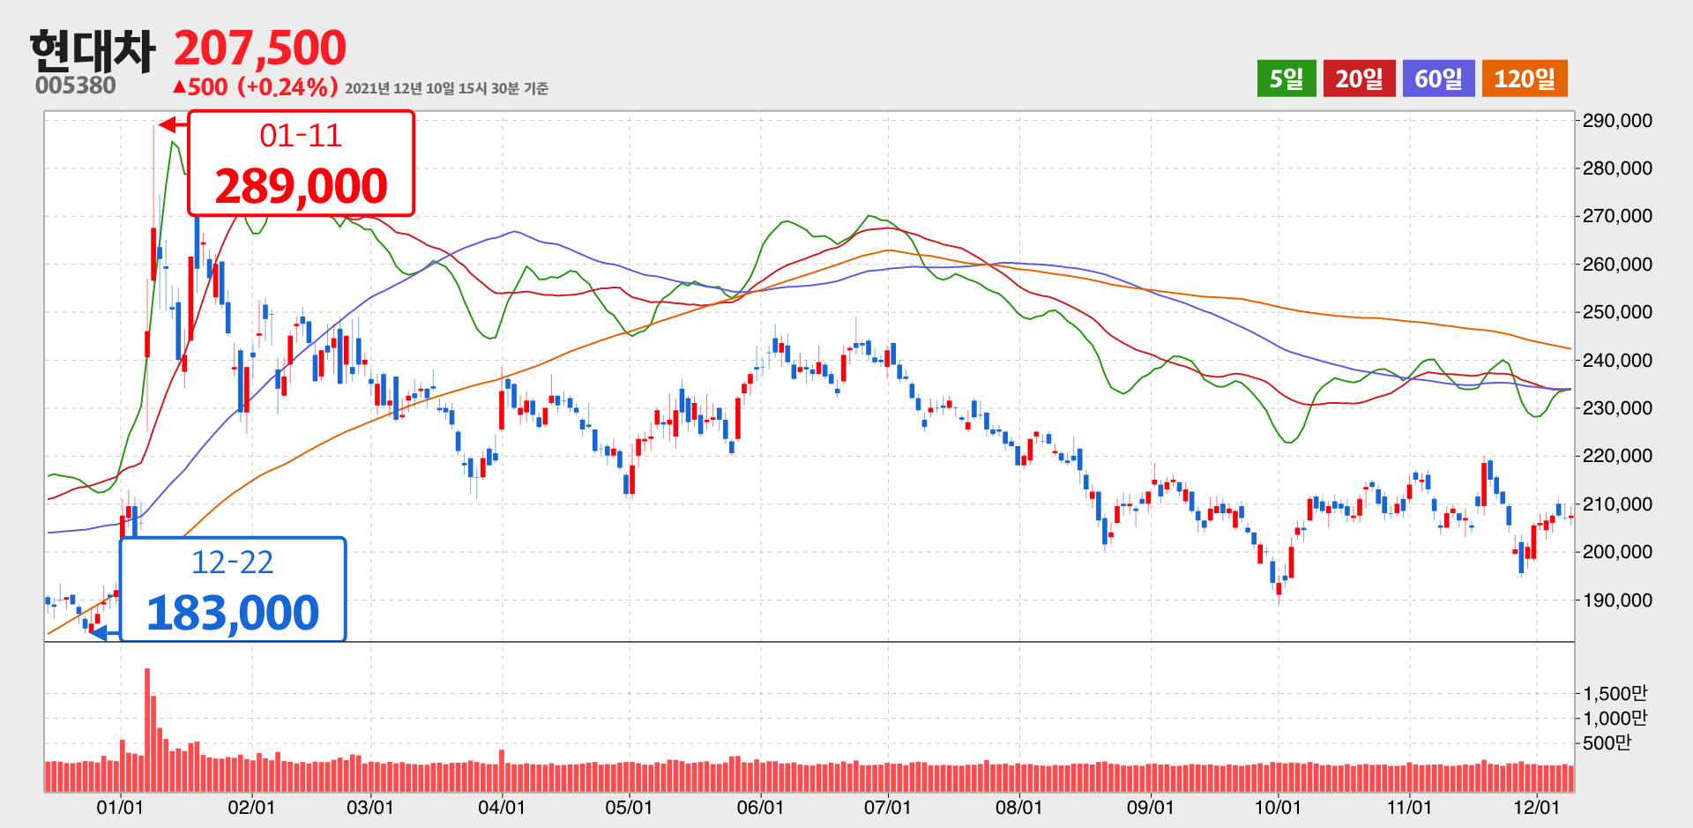Click the 06/01 date axis label
Screen dimensions: 1693x828
click(760, 807)
